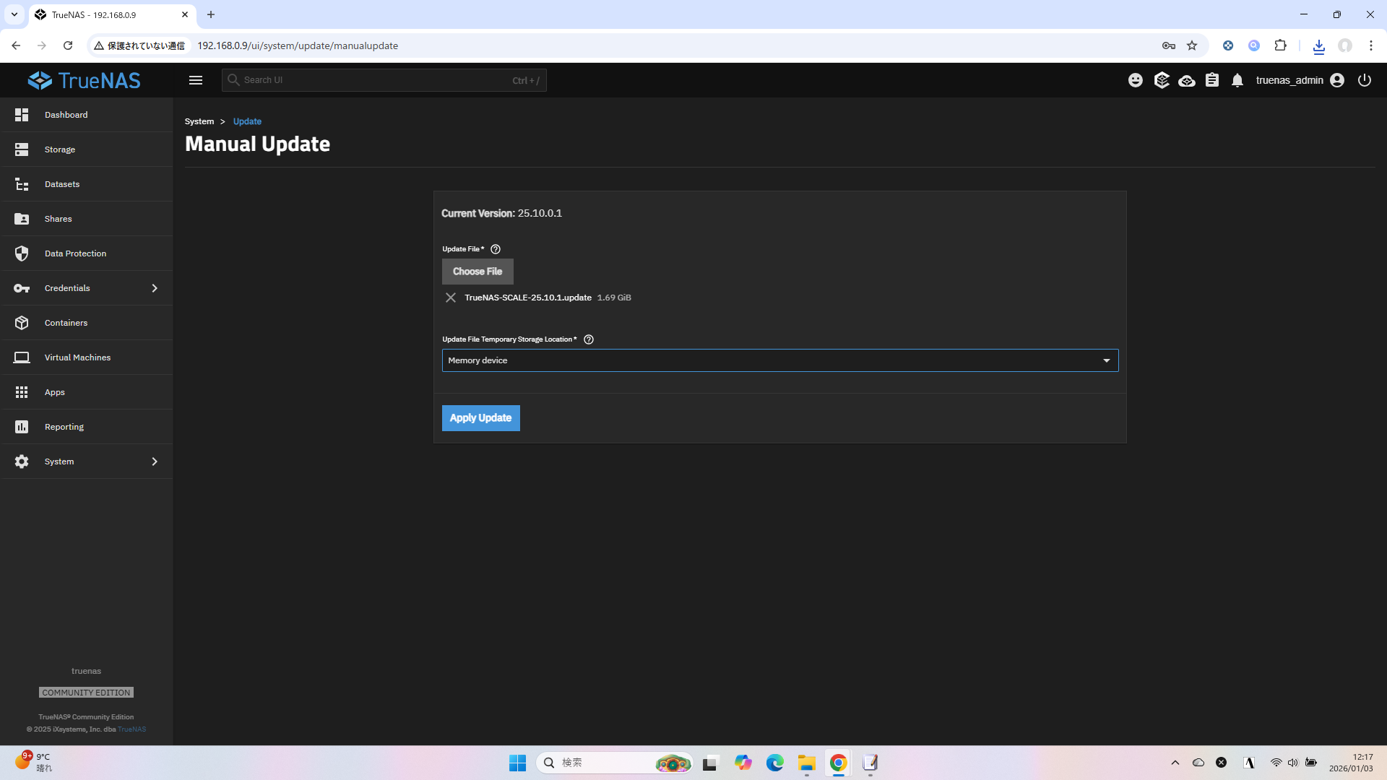This screenshot has height=780, width=1387.
Task: Expand the Credentials menu chevron
Action: click(155, 288)
